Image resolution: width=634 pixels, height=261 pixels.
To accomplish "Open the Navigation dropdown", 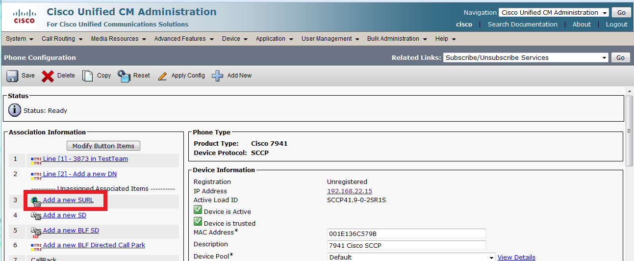I will (x=554, y=13).
